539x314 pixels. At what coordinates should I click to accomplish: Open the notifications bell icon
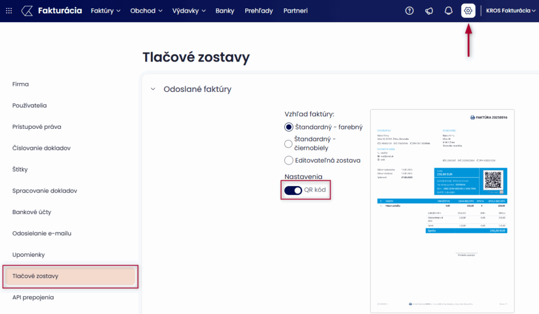(x=448, y=11)
